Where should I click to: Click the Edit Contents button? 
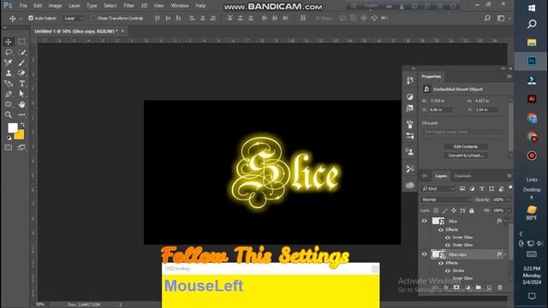466,146
